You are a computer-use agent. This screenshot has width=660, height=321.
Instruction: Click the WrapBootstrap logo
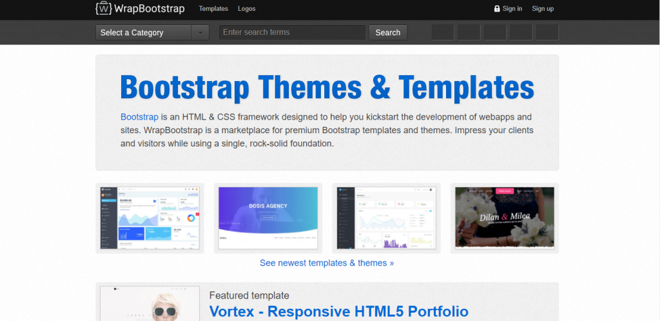click(x=140, y=8)
